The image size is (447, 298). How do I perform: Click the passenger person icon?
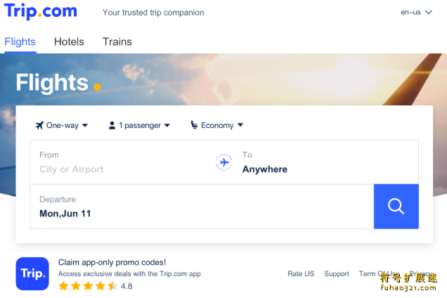112,125
